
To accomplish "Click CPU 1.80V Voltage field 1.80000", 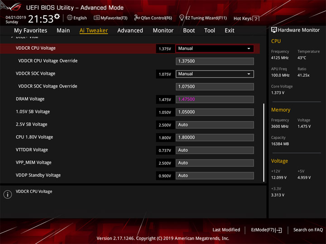I will point(215,137).
